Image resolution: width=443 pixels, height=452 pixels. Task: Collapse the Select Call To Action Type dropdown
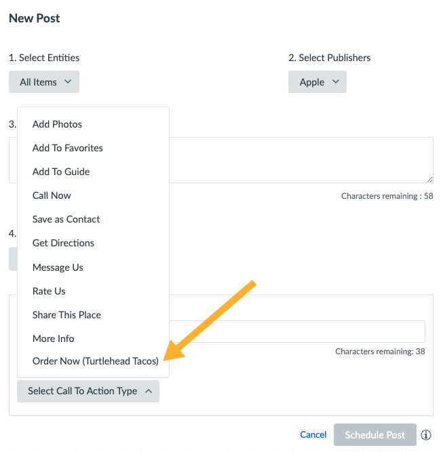point(88,391)
